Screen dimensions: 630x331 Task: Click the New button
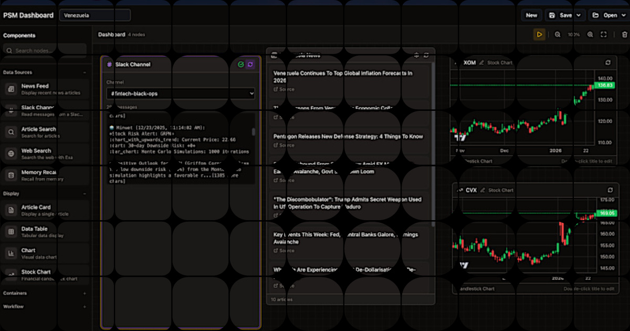tap(531, 15)
